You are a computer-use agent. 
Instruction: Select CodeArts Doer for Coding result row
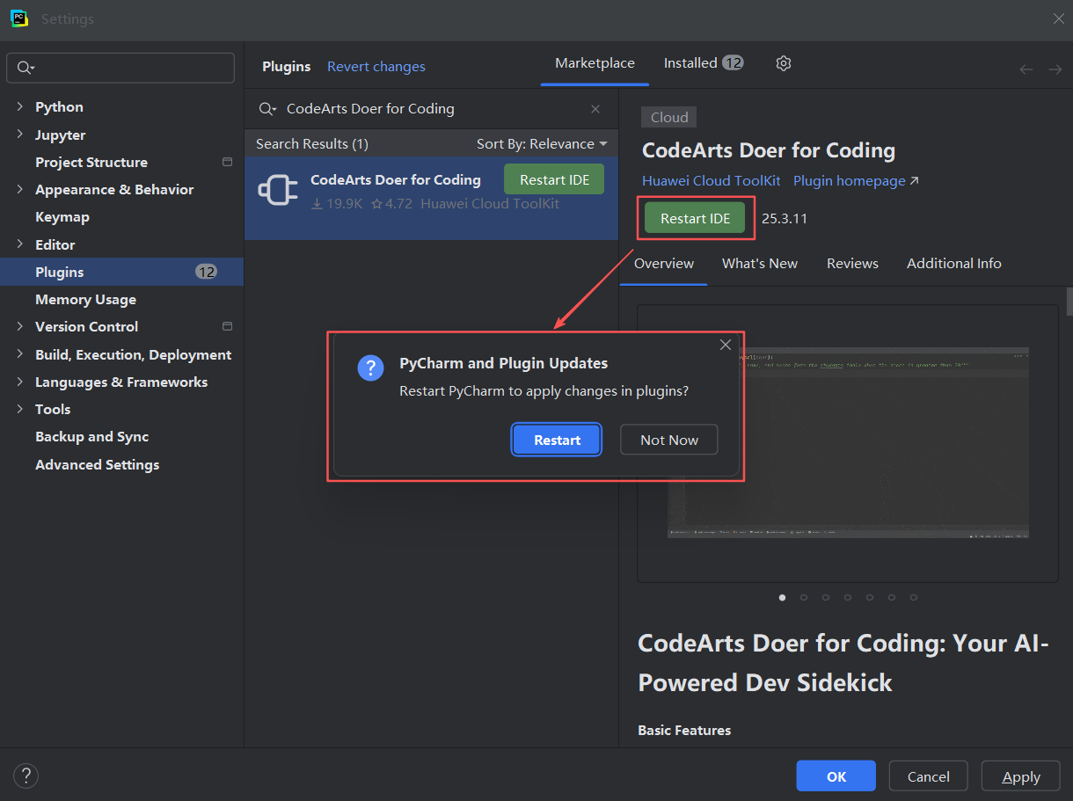(x=432, y=198)
